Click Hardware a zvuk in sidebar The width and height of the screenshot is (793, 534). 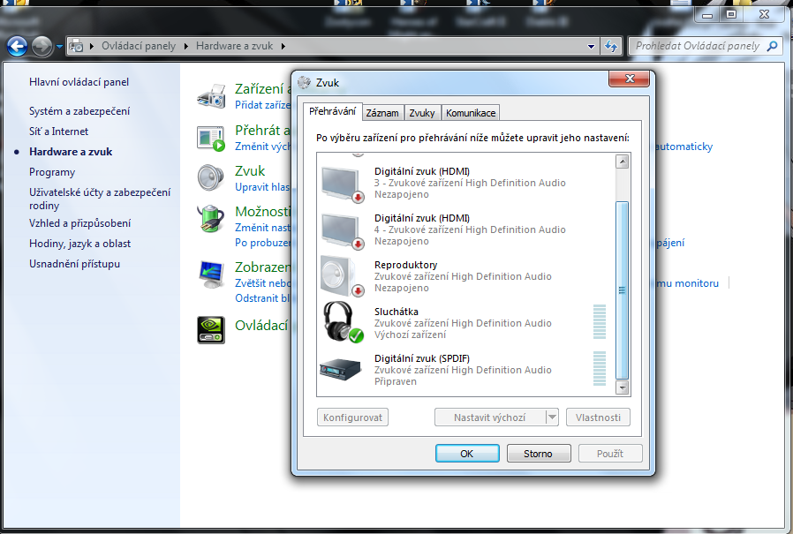coord(71,152)
